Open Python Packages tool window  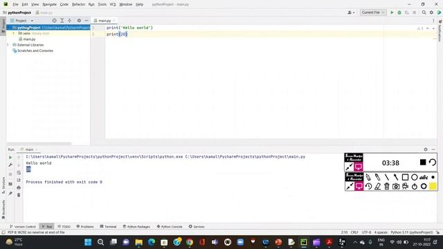[136, 226]
